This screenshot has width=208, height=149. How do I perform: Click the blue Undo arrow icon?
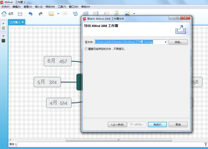pyautogui.click(x=31, y=14)
